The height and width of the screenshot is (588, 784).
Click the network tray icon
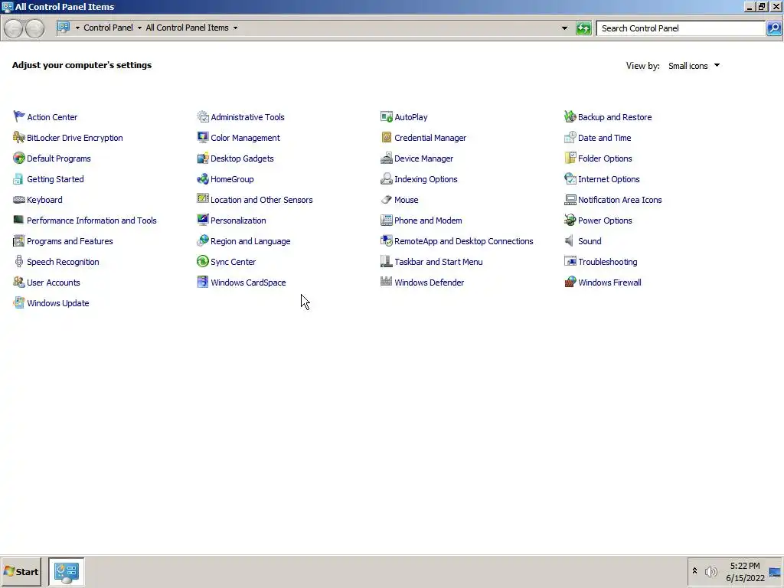click(x=775, y=572)
